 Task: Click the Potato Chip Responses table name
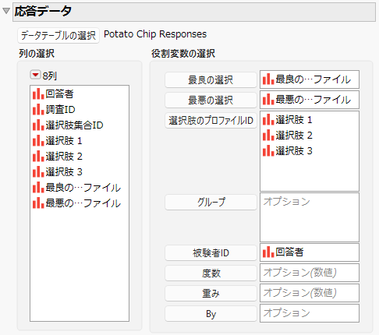coord(155,34)
